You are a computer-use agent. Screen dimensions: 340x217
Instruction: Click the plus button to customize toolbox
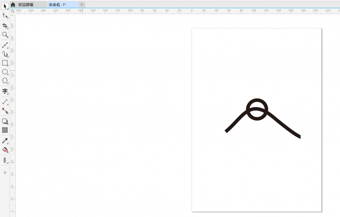(5, 172)
